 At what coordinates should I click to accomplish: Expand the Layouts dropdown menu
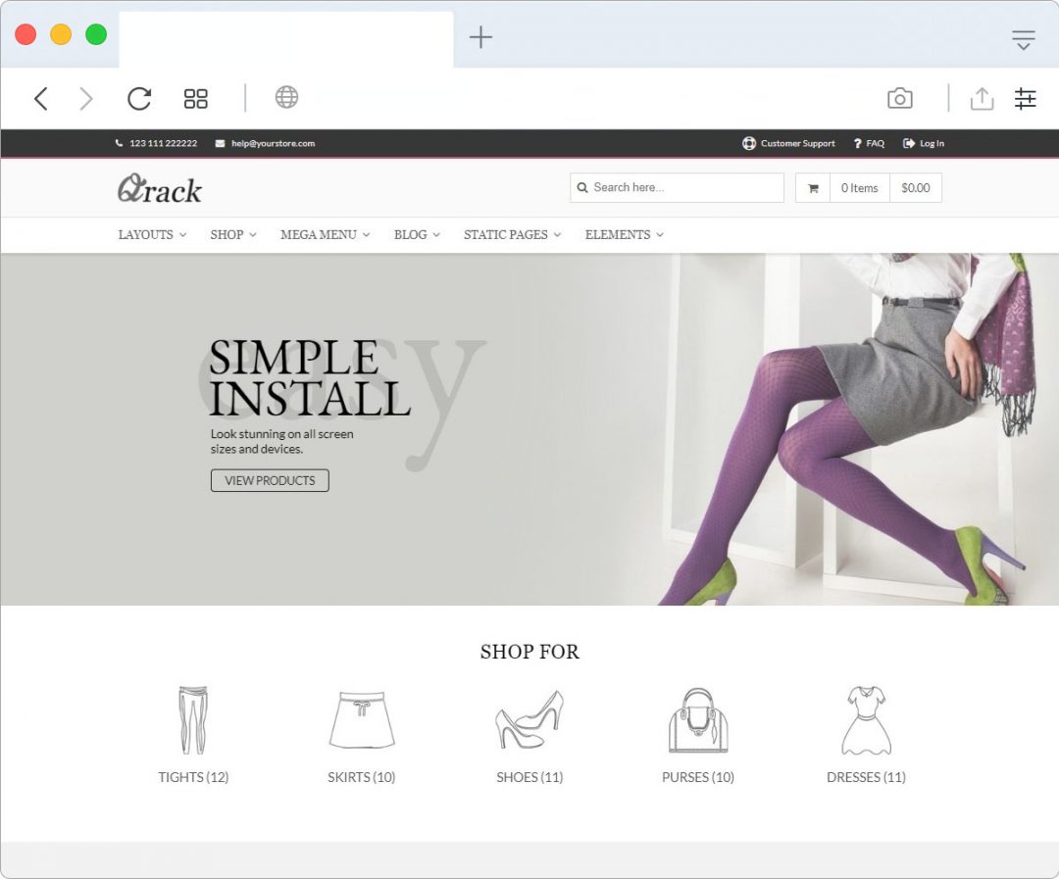152,234
